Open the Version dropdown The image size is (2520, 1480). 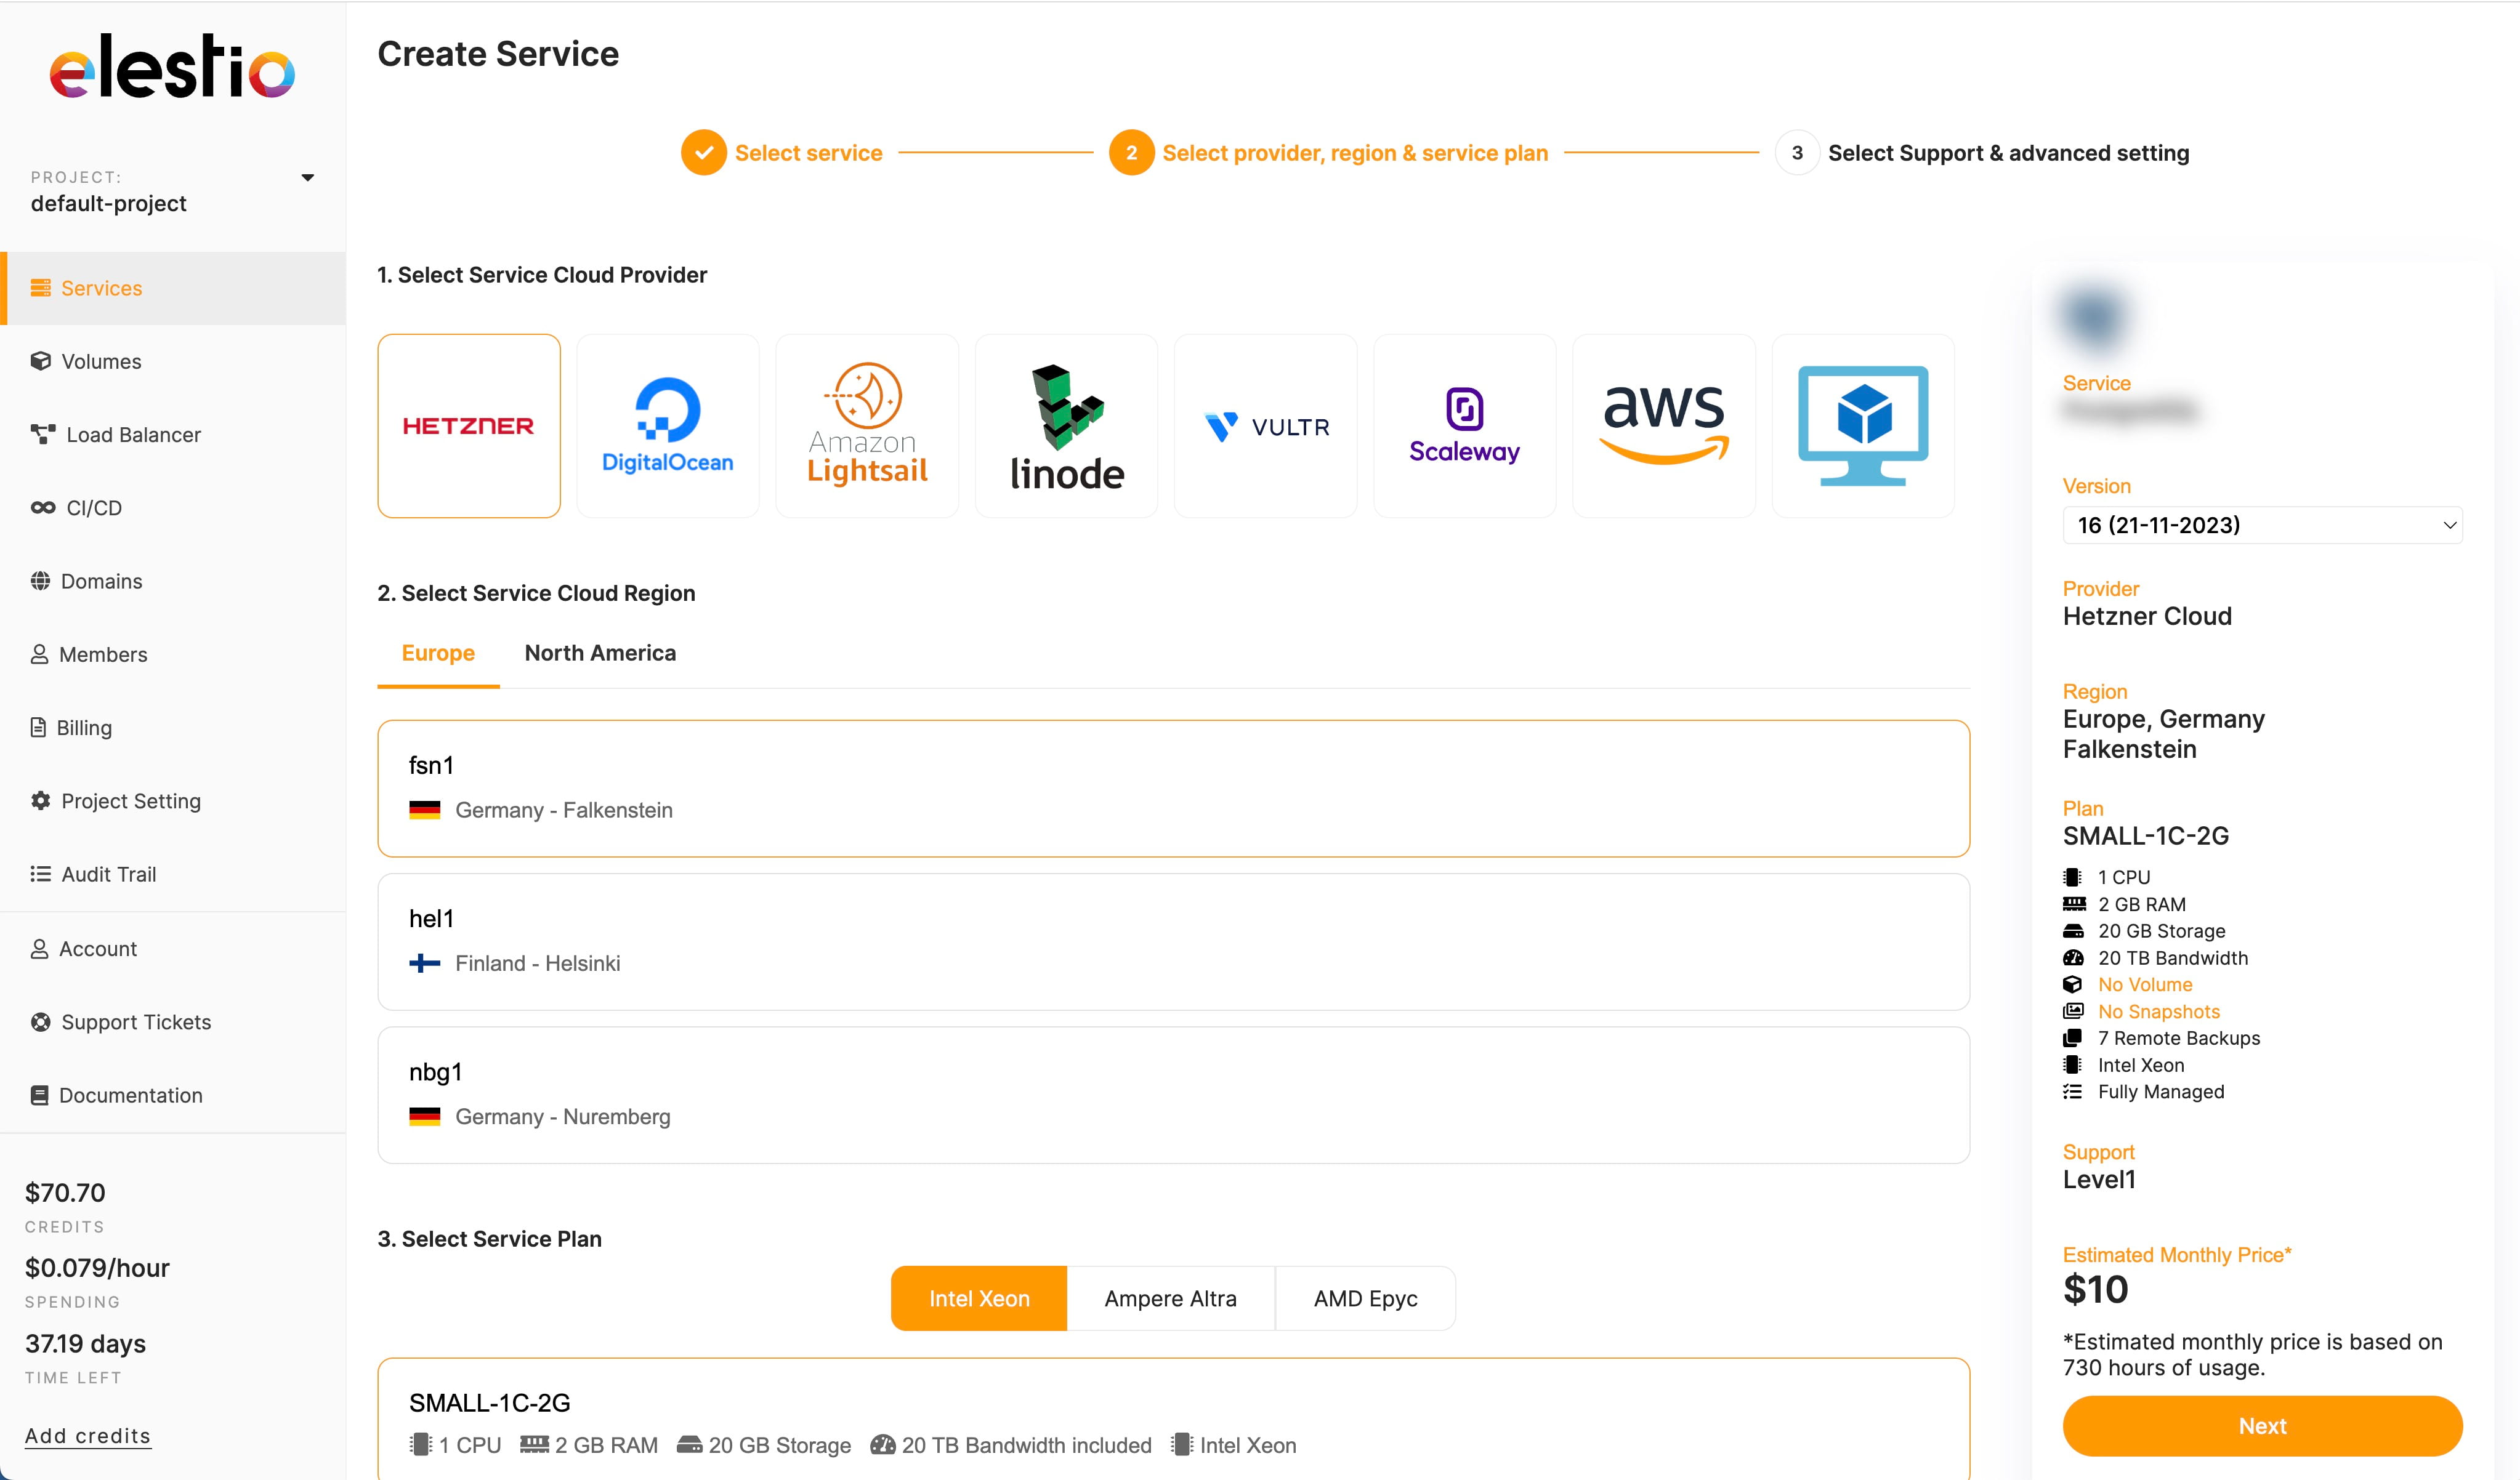(x=2262, y=525)
